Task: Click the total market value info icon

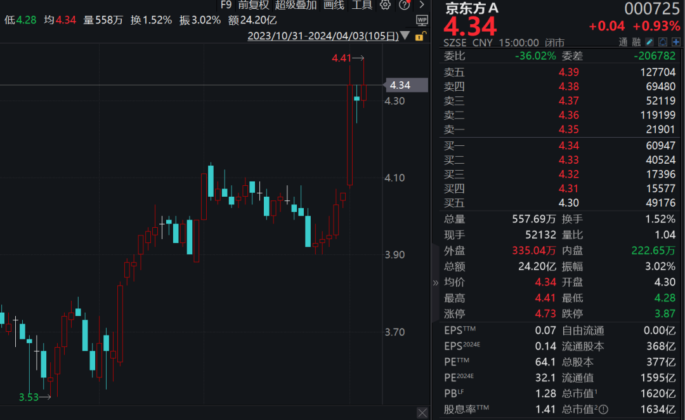Action: (603, 410)
